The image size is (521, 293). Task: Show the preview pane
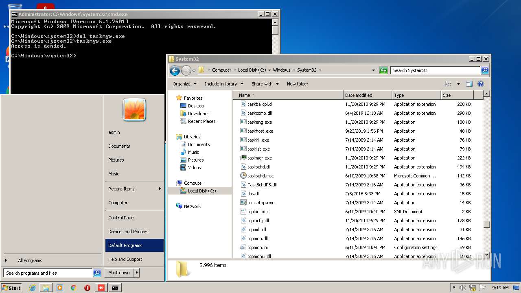pos(469,84)
